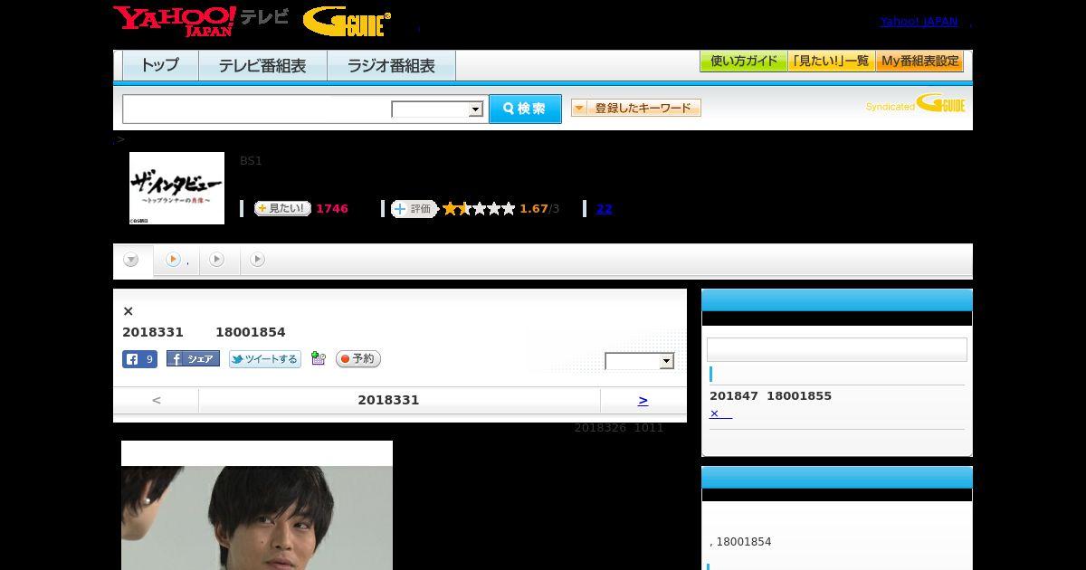The height and width of the screenshot is (570, 1086).
Task: Click the add-to-calendar icon
Action: tap(318, 358)
